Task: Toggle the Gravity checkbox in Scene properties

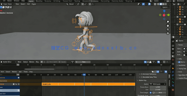Action: coord(179,62)
